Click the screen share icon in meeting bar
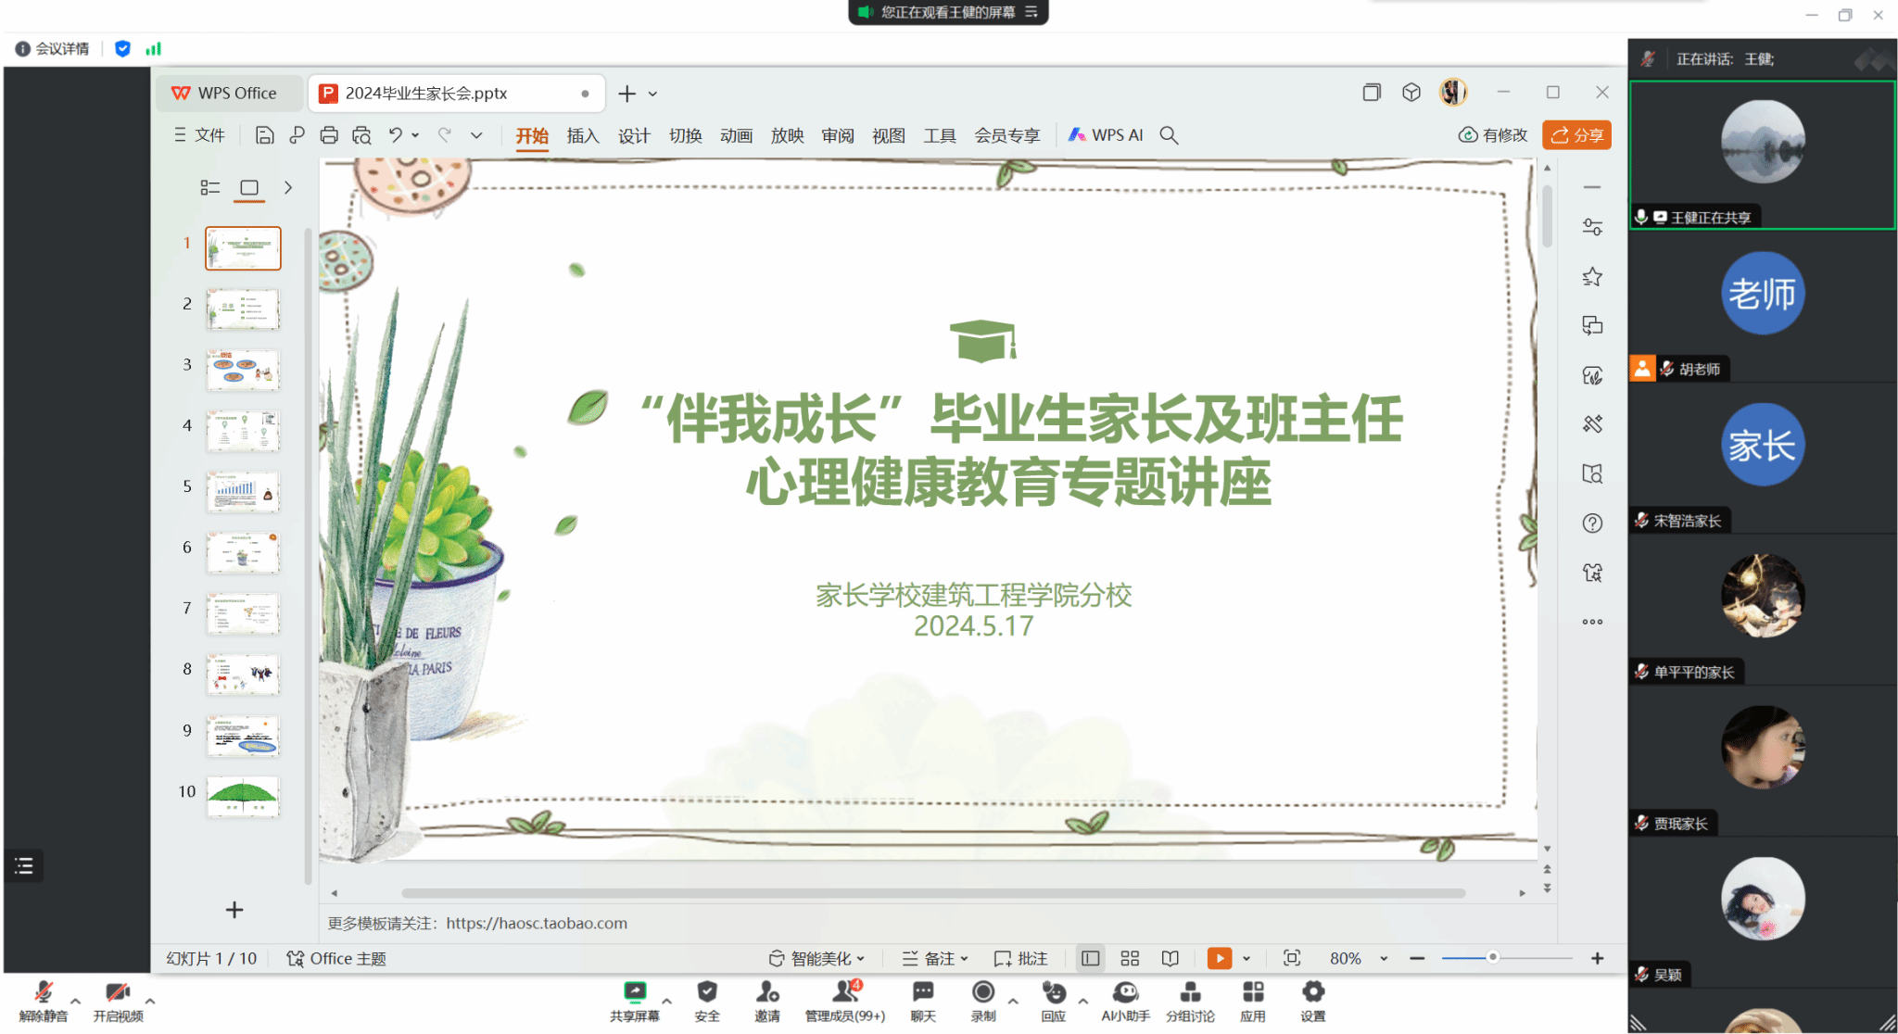1898x1034 pixels. pos(635,992)
